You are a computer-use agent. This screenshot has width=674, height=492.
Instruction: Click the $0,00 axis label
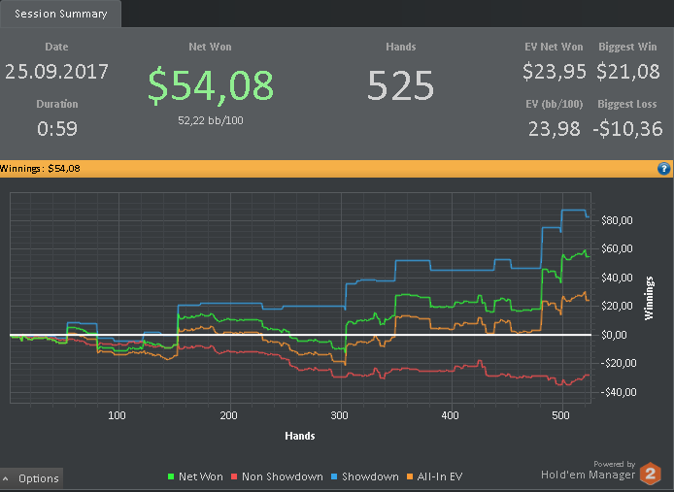click(617, 335)
